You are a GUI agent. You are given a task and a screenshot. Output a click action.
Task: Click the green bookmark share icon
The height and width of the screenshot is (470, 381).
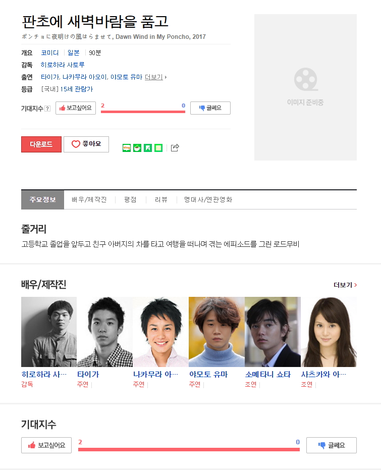tap(148, 148)
